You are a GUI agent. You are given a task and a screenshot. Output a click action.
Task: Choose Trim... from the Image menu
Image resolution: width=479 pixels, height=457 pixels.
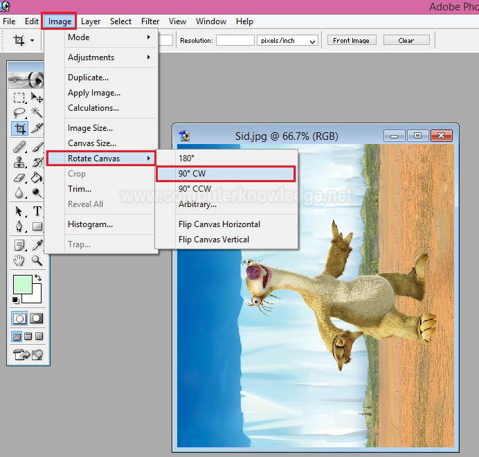pos(102,189)
